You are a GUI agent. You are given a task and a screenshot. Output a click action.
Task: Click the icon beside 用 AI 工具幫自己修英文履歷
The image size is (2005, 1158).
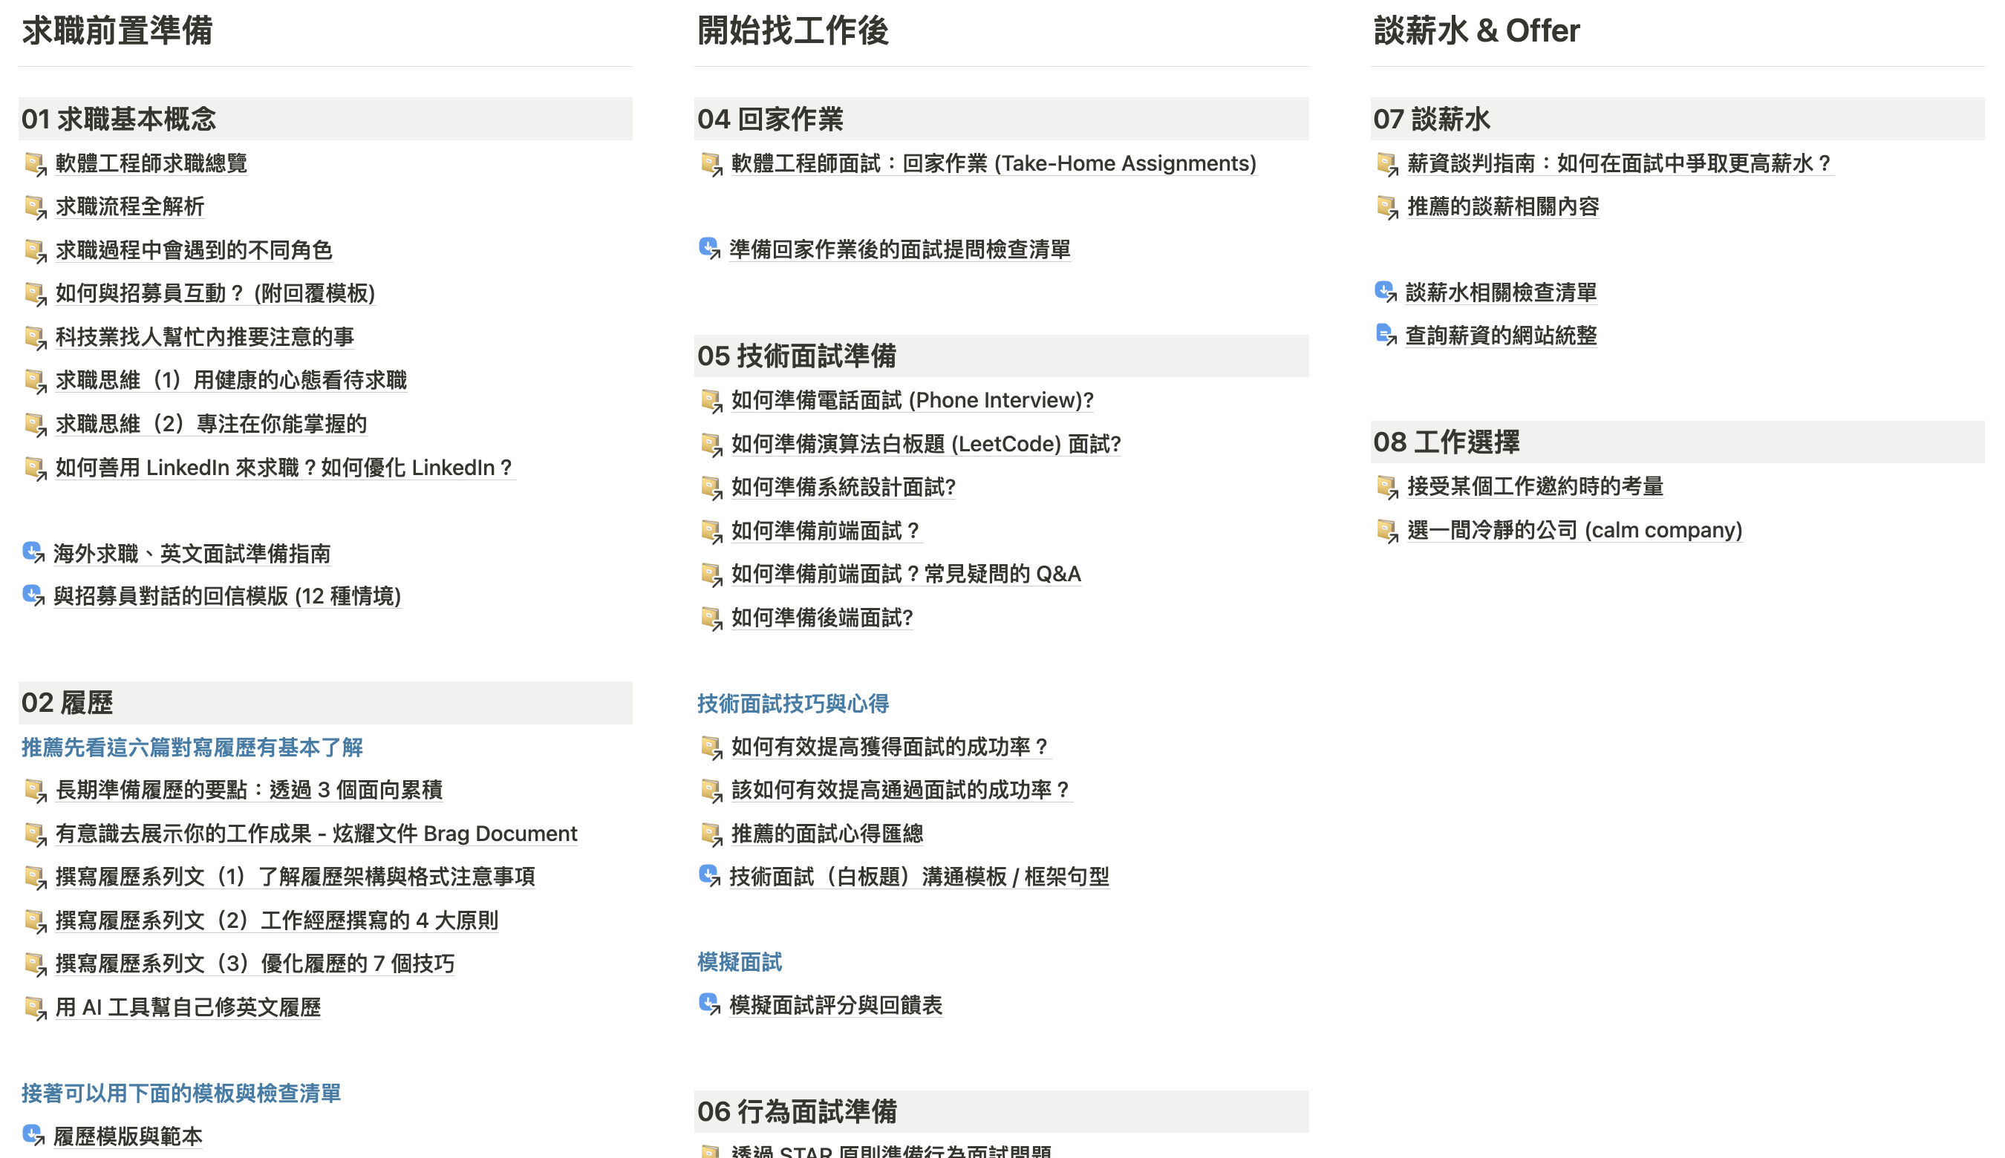click(x=35, y=1008)
